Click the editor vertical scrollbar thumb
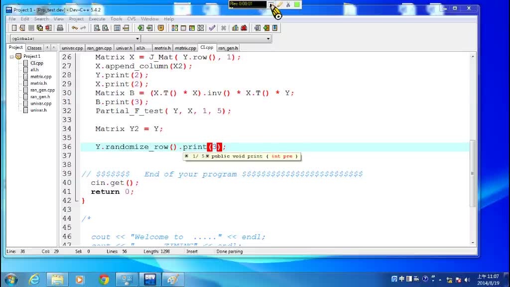Screen dimensions: 510x287 [x=473, y=173]
